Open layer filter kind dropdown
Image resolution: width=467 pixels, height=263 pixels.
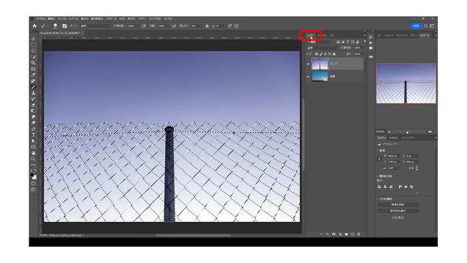[x=319, y=42]
